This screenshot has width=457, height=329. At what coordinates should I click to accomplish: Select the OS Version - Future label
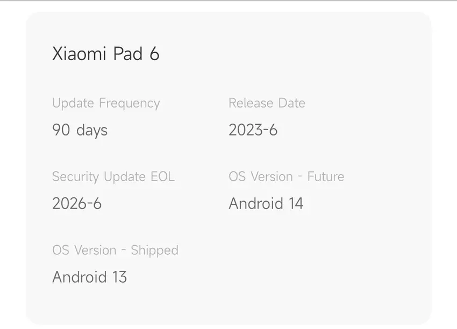[x=286, y=177]
